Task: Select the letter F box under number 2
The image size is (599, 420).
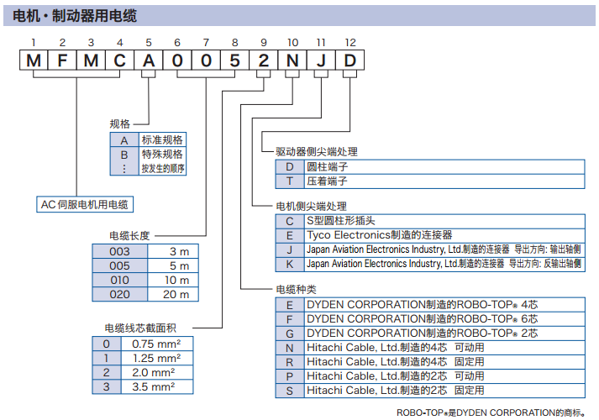Action: [x=63, y=60]
